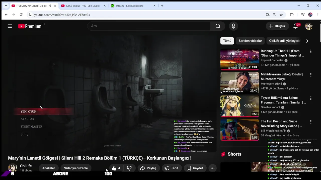The image size is (321, 180).
Task: Promote the video with Tanıt
Action: (x=172, y=168)
